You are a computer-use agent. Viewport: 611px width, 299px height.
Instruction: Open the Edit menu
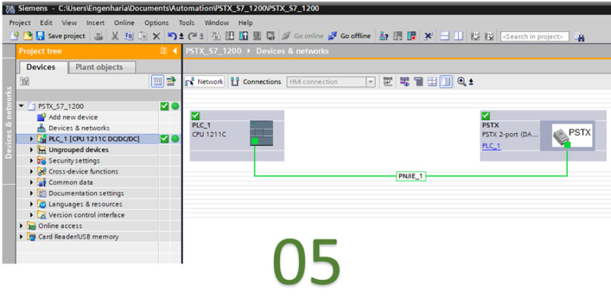point(46,23)
